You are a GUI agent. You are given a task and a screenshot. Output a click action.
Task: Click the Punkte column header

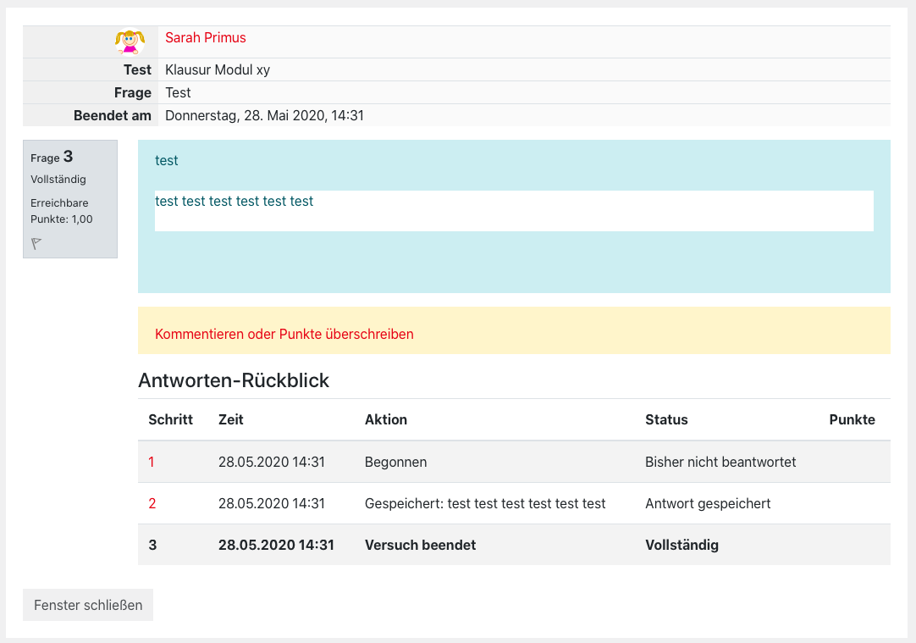(852, 419)
